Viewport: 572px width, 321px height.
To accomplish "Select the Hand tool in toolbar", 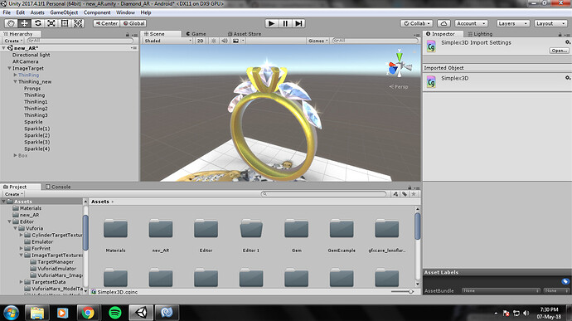I will click(x=11, y=23).
